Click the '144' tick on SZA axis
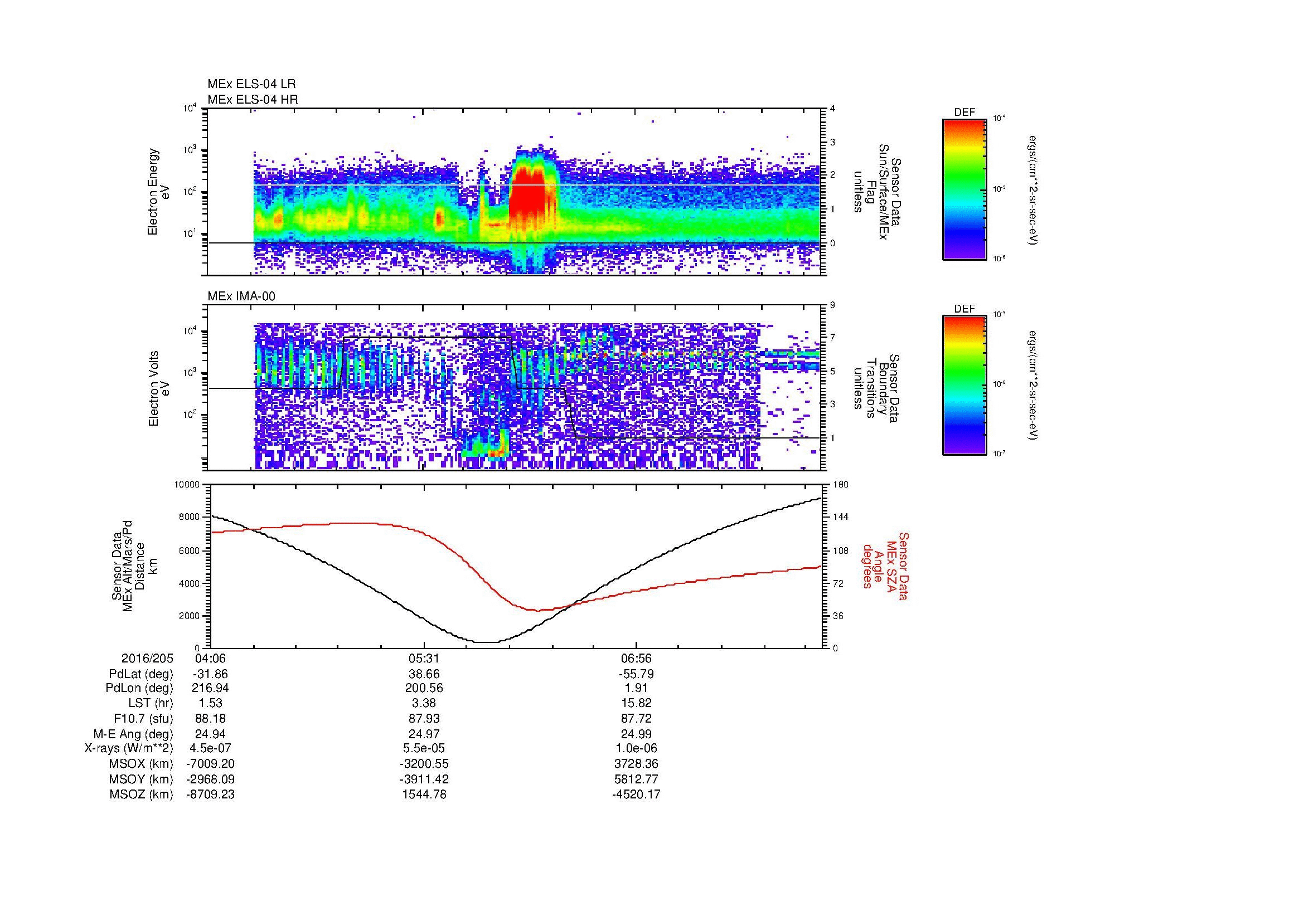The image size is (1304, 921). [x=841, y=517]
